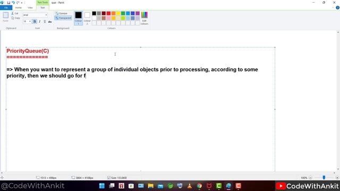This screenshot has height=191, width=340.
Task: Open the File menu
Action: [6, 7]
